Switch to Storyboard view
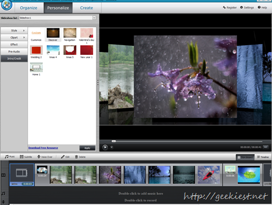 pos(245,157)
